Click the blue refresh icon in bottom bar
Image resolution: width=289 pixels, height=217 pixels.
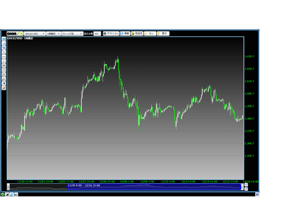pos(11,194)
